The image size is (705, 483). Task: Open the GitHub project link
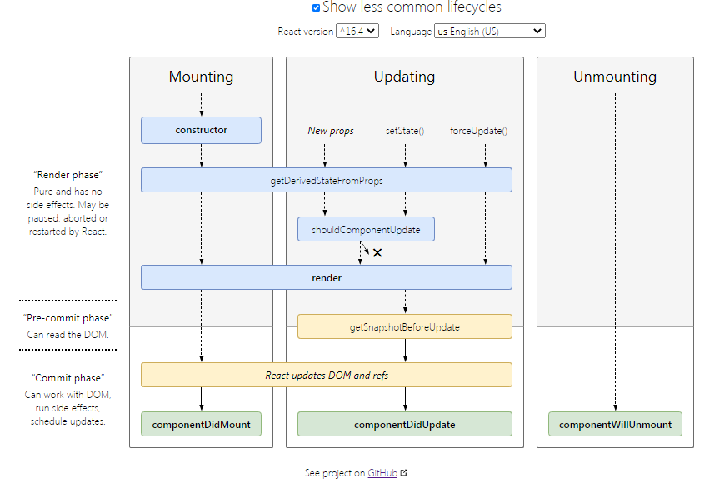click(382, 473)
